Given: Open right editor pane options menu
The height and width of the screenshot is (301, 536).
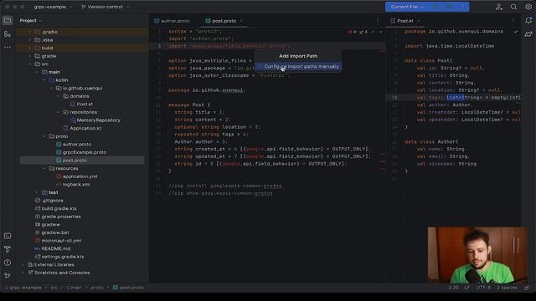Looking at the screenshot, I should pyautogui.click(x=513, y=21).
